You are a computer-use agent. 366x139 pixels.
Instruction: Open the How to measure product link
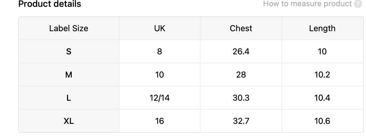307,4
